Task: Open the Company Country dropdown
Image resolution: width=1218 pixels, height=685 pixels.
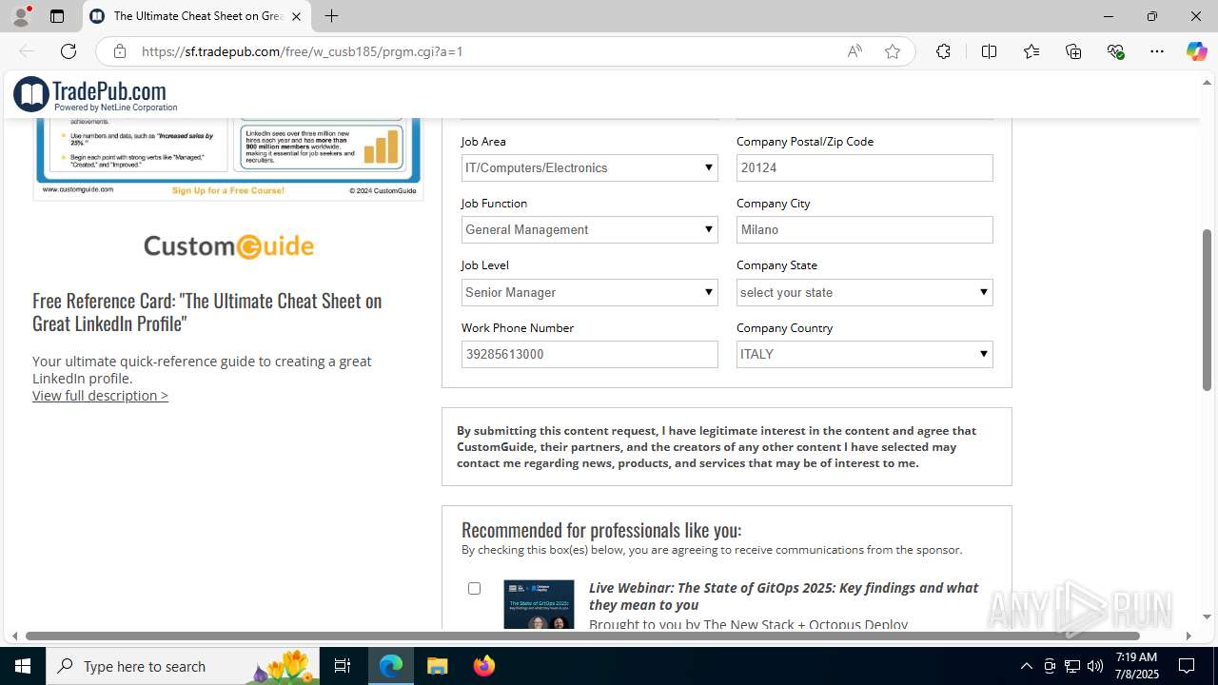Action: 864,354
